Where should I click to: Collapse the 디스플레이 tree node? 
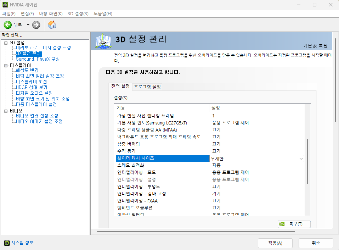click(6, 66)
